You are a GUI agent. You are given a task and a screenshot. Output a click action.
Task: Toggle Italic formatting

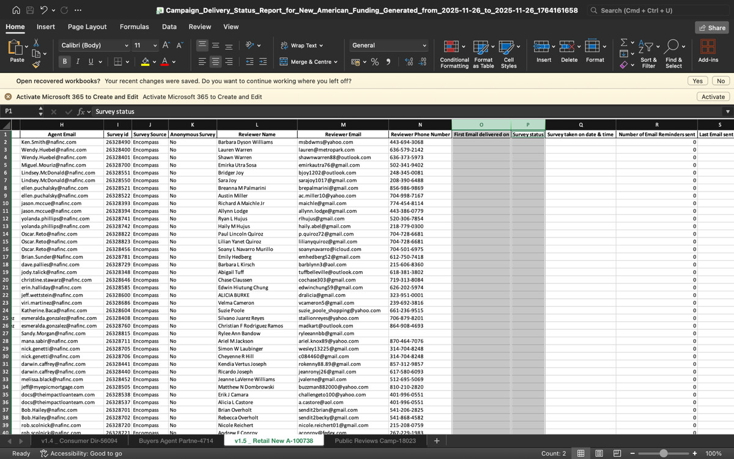(78, 62)
